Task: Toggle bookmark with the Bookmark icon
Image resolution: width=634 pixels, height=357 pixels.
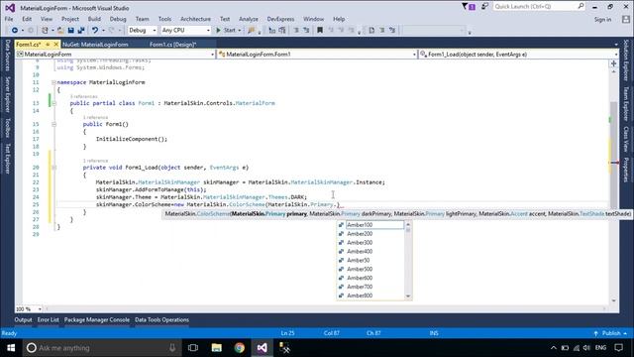Action: pos(320,31)
